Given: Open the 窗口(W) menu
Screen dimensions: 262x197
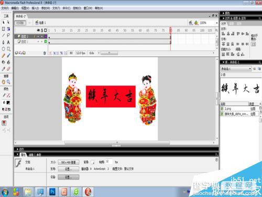Looking at the screenshot, I should 88,8.
